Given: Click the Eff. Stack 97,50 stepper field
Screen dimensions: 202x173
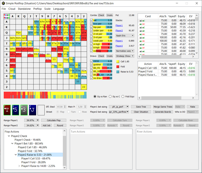Looking at the screenshot, I should coord(61,107).
